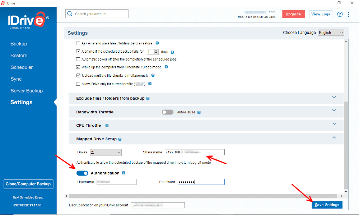Click help icon next to Authentication
The height and width of the screenshot is (215, 359).
coord(123,173)
